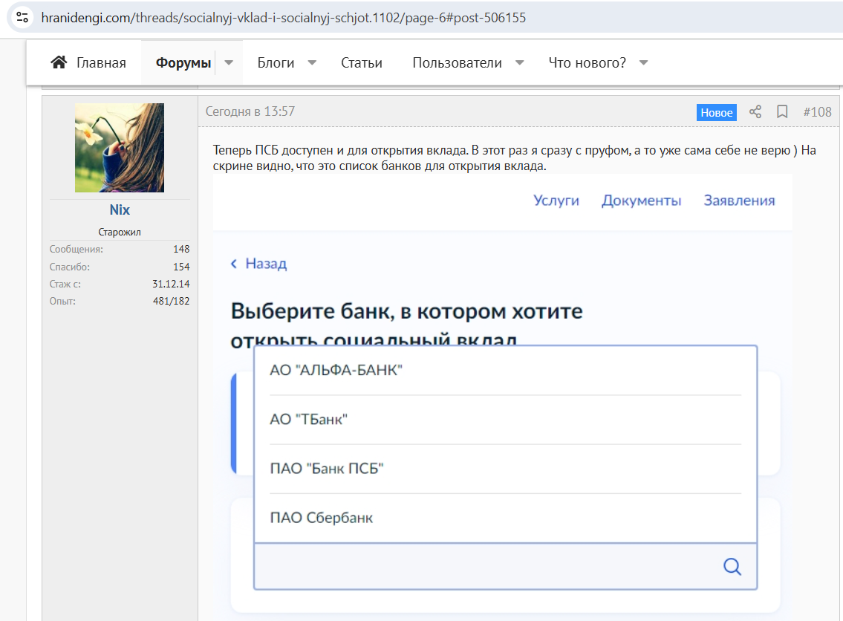Open the Главная menu item

pyautogui.click(x=101, y=63)
